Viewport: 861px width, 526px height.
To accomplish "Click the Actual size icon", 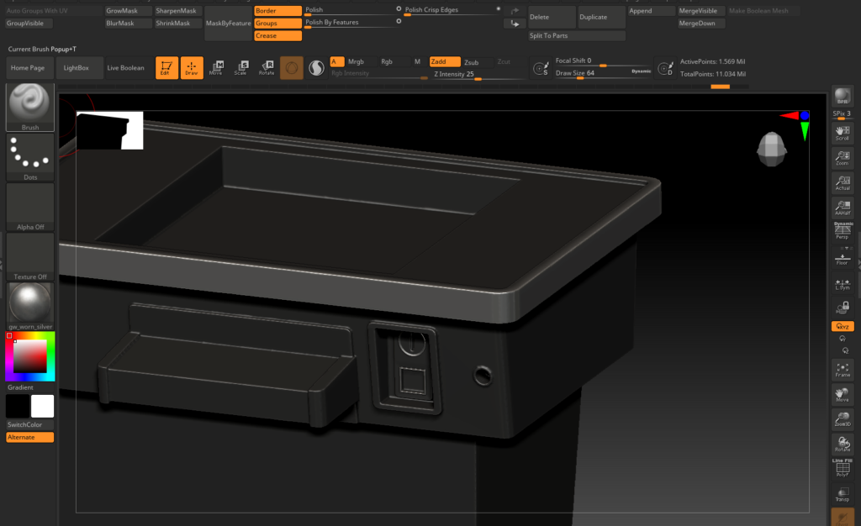I will [x=843, y=182].
